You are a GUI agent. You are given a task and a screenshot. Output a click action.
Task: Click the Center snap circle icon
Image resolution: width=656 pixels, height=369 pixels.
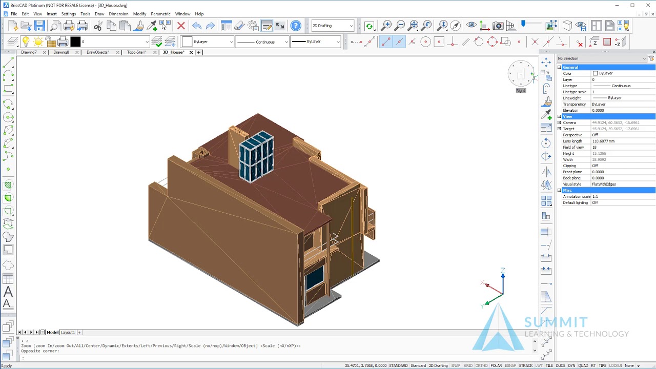[425, 42]
